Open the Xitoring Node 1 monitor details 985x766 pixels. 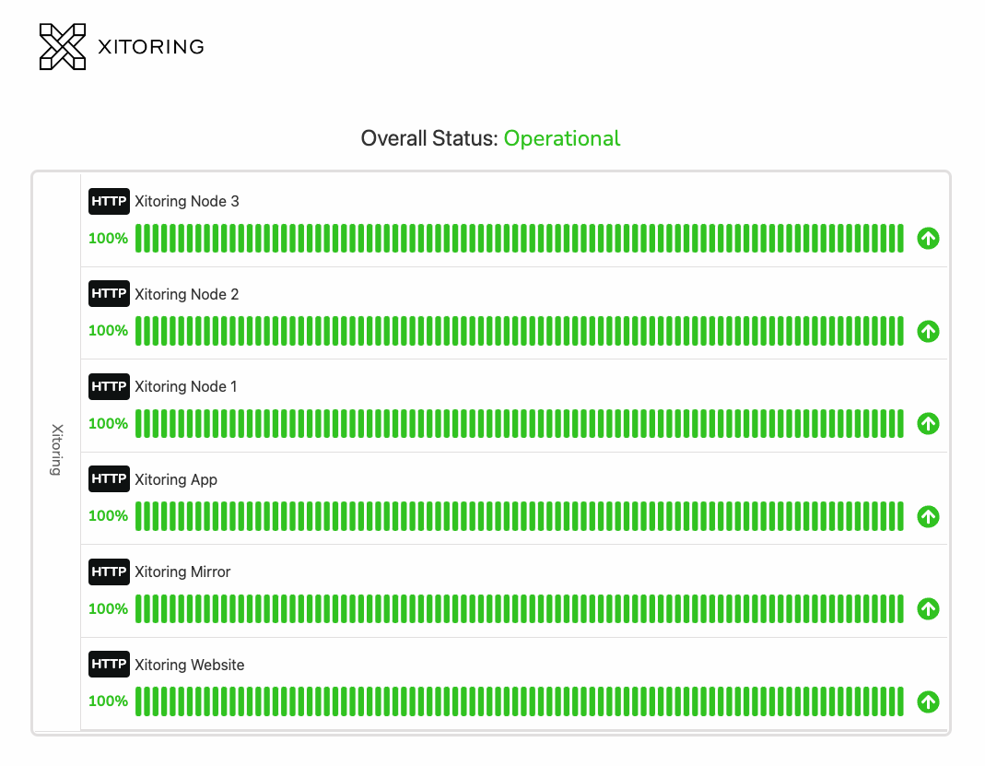(x=185, y=386)
